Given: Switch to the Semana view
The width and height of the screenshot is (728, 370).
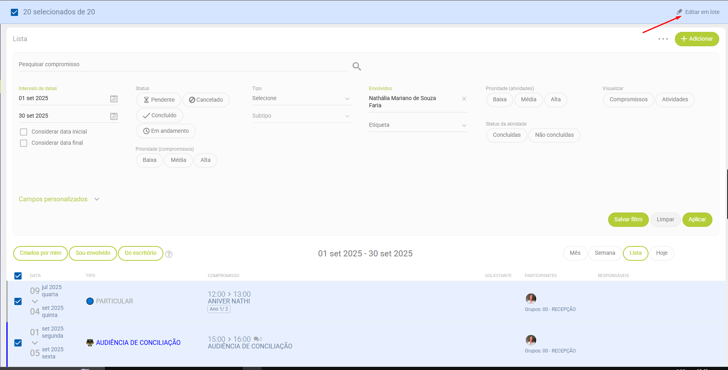Looking at the screenshot, I should [605, 253].
